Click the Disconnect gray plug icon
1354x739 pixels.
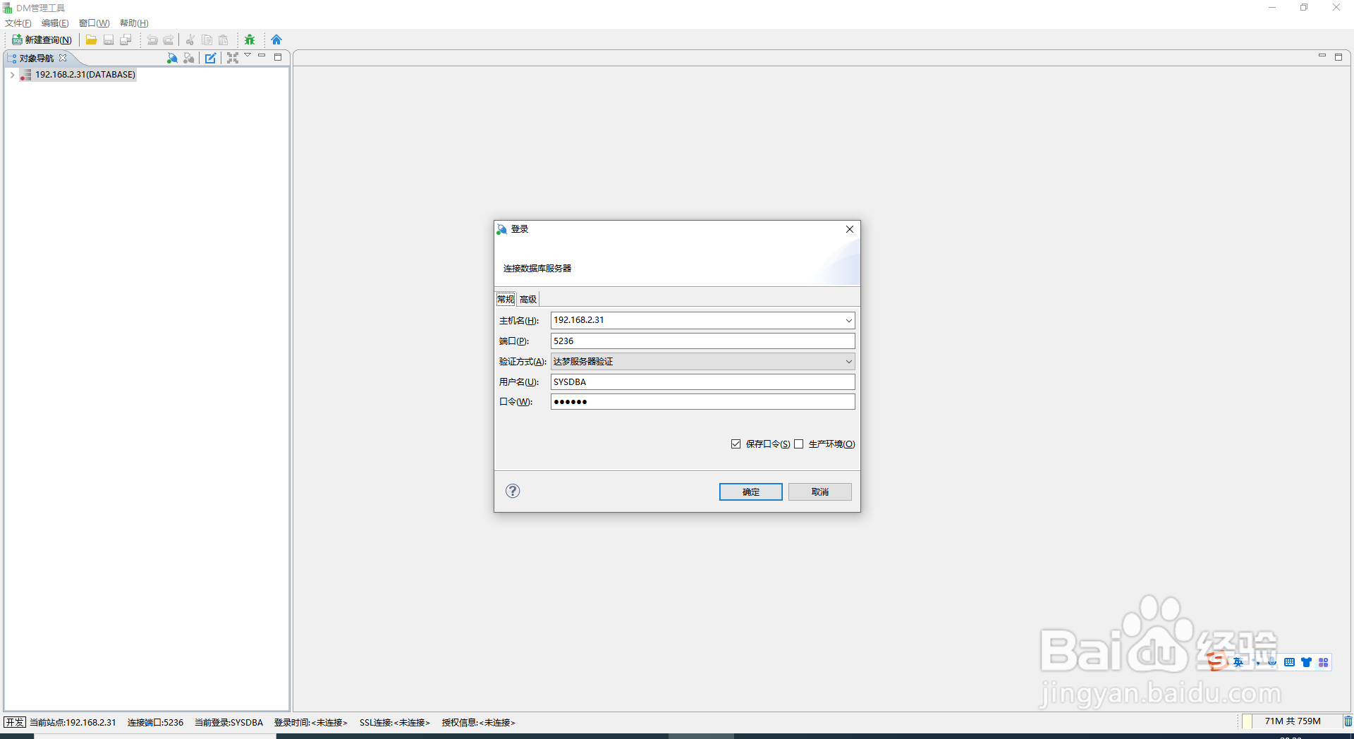(x=189, y=58)
